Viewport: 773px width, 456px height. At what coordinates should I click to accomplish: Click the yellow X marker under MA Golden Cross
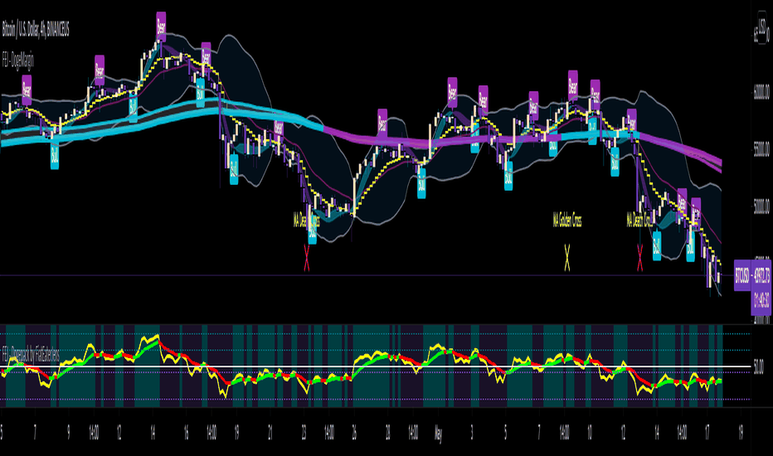567,257
